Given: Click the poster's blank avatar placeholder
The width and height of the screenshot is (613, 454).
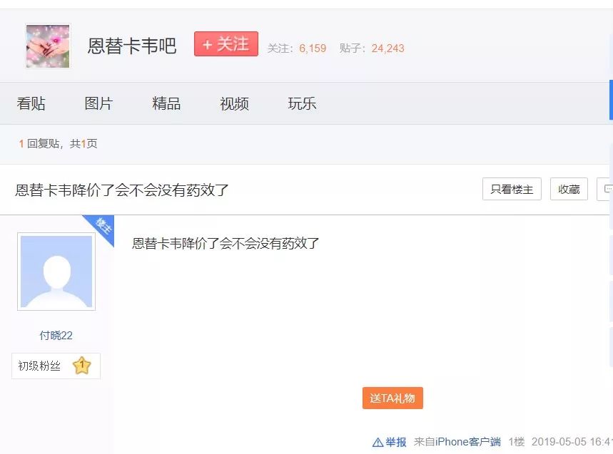Looking at the screenshot, I should tap(56, 271).
